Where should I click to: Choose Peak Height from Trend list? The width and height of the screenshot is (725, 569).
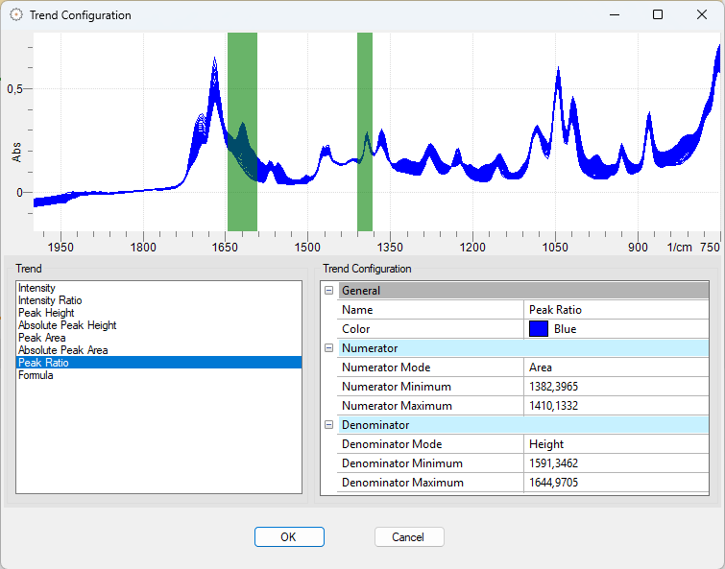pos(46,313)
